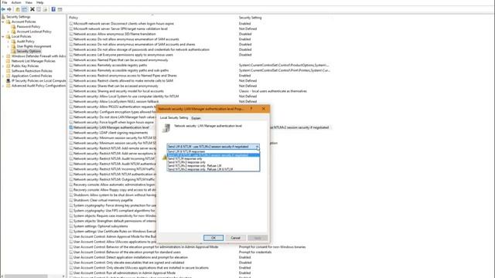Open the Help menu
Screen dimensions: 495x278
pyautogui.click(x=39, y=2)
